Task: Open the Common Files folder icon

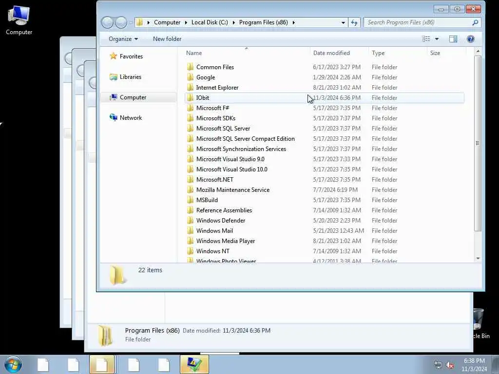Action: (191, 67)
